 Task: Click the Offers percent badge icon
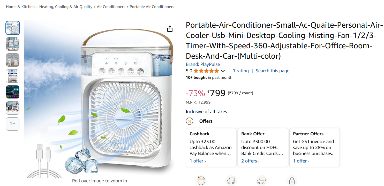pos(190,121)
